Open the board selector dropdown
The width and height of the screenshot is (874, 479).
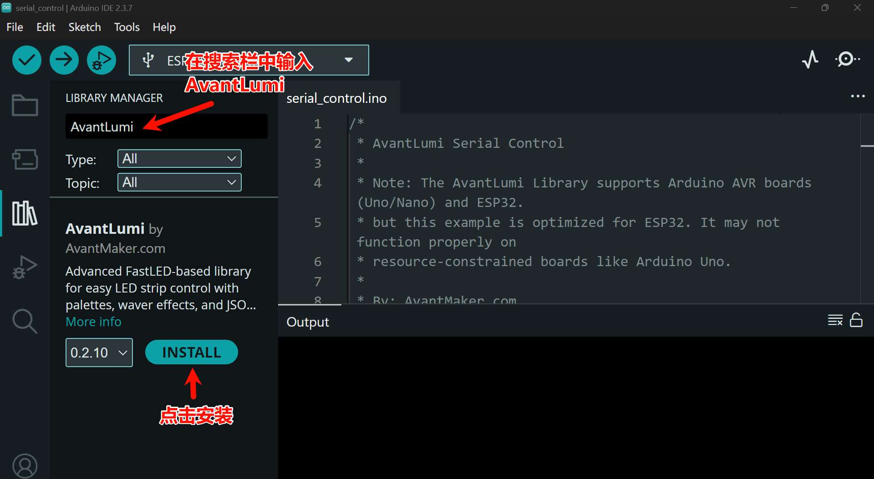(x=249, y=60)
